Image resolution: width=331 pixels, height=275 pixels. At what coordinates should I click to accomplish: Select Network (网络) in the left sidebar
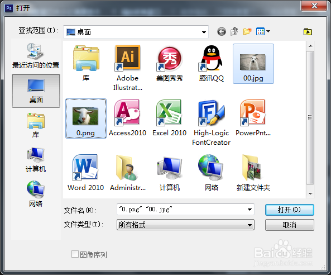[x=36, y=194]
